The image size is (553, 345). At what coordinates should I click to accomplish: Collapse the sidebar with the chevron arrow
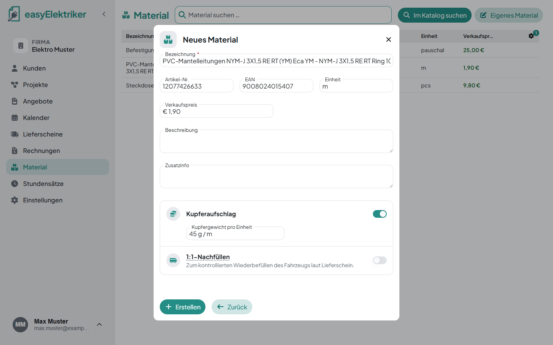[x=104, y=14]
